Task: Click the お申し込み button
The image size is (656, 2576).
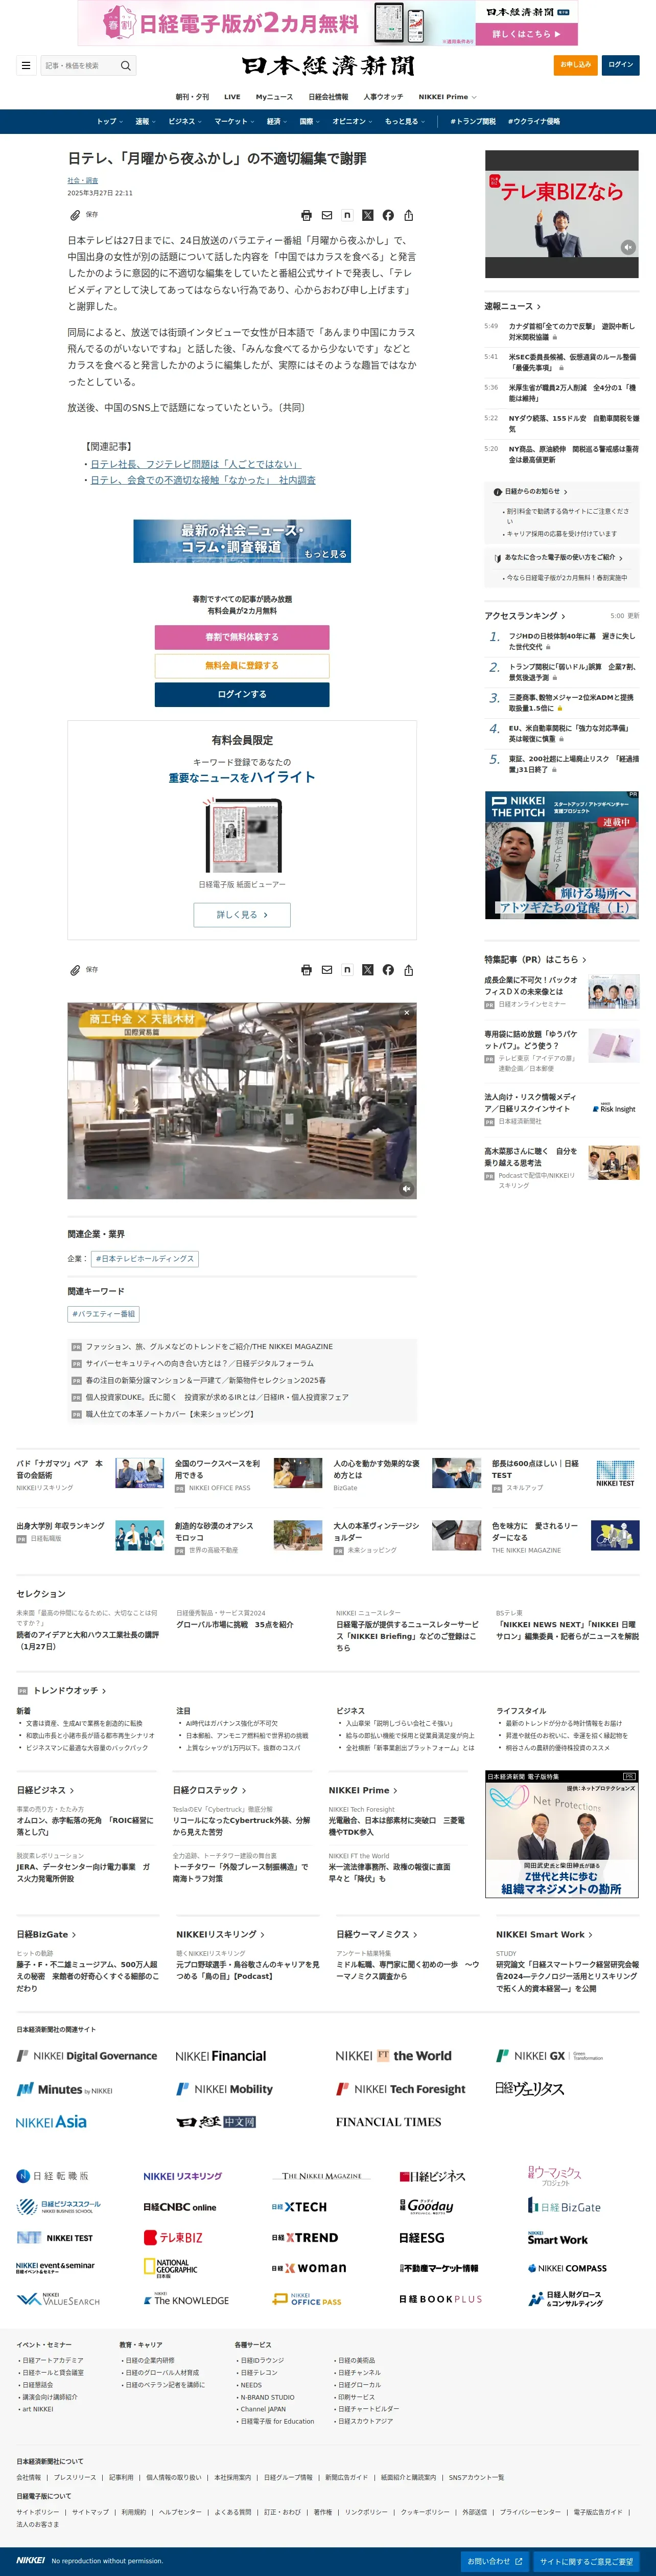Action: (x=575, y=65)
